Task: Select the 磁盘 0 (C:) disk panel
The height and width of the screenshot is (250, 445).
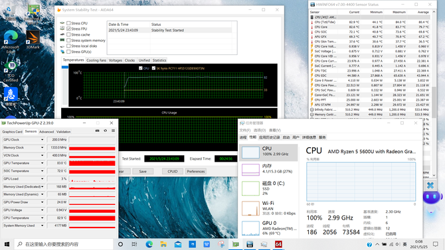Action: tap(268, 188)
